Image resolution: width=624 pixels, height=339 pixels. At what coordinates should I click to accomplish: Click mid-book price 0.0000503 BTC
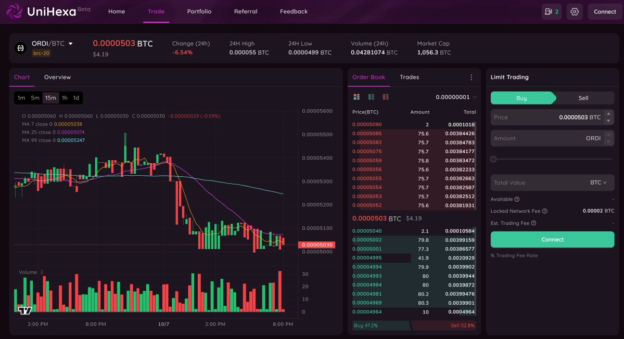pyautogui.click(x=376, y=218)
